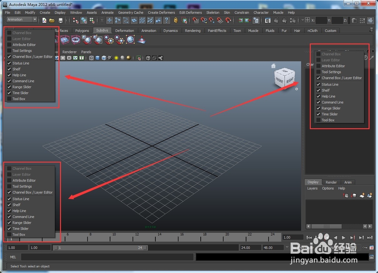Click the subdiv torus shelf icon
378x273 pixels.
click(x=76, y=40)
